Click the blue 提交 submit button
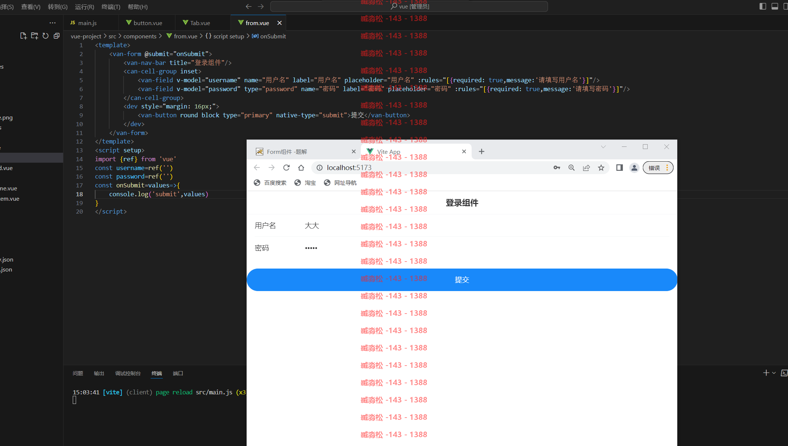The height and width of the screenshot is (446, 788). pyautogui.click(x=462, y=280)
